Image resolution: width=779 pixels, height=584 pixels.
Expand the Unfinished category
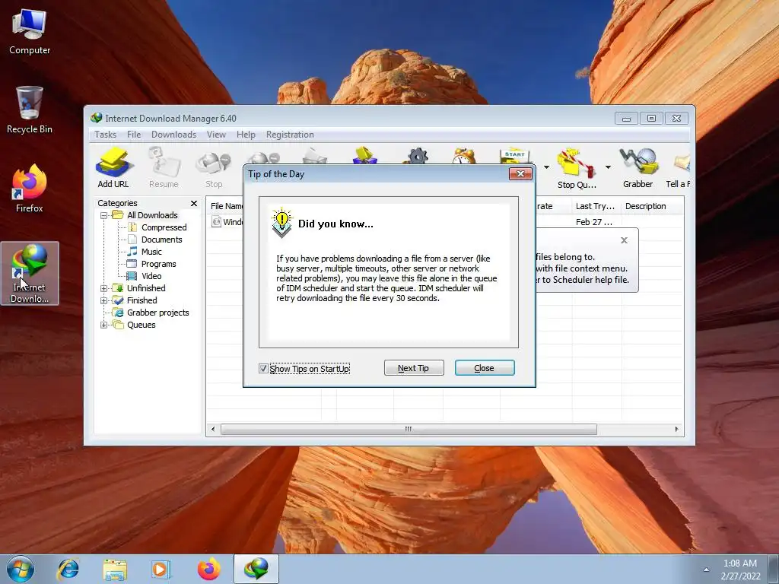click(103, 288)
